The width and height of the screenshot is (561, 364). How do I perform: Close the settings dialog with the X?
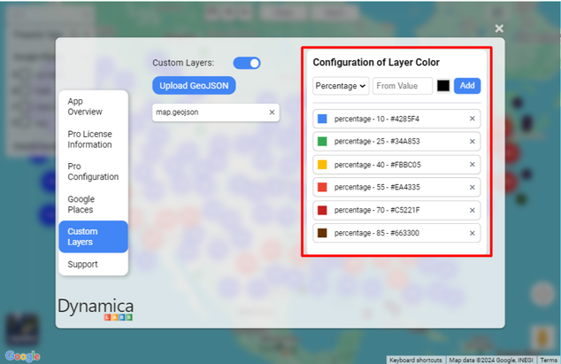(499, 28)
